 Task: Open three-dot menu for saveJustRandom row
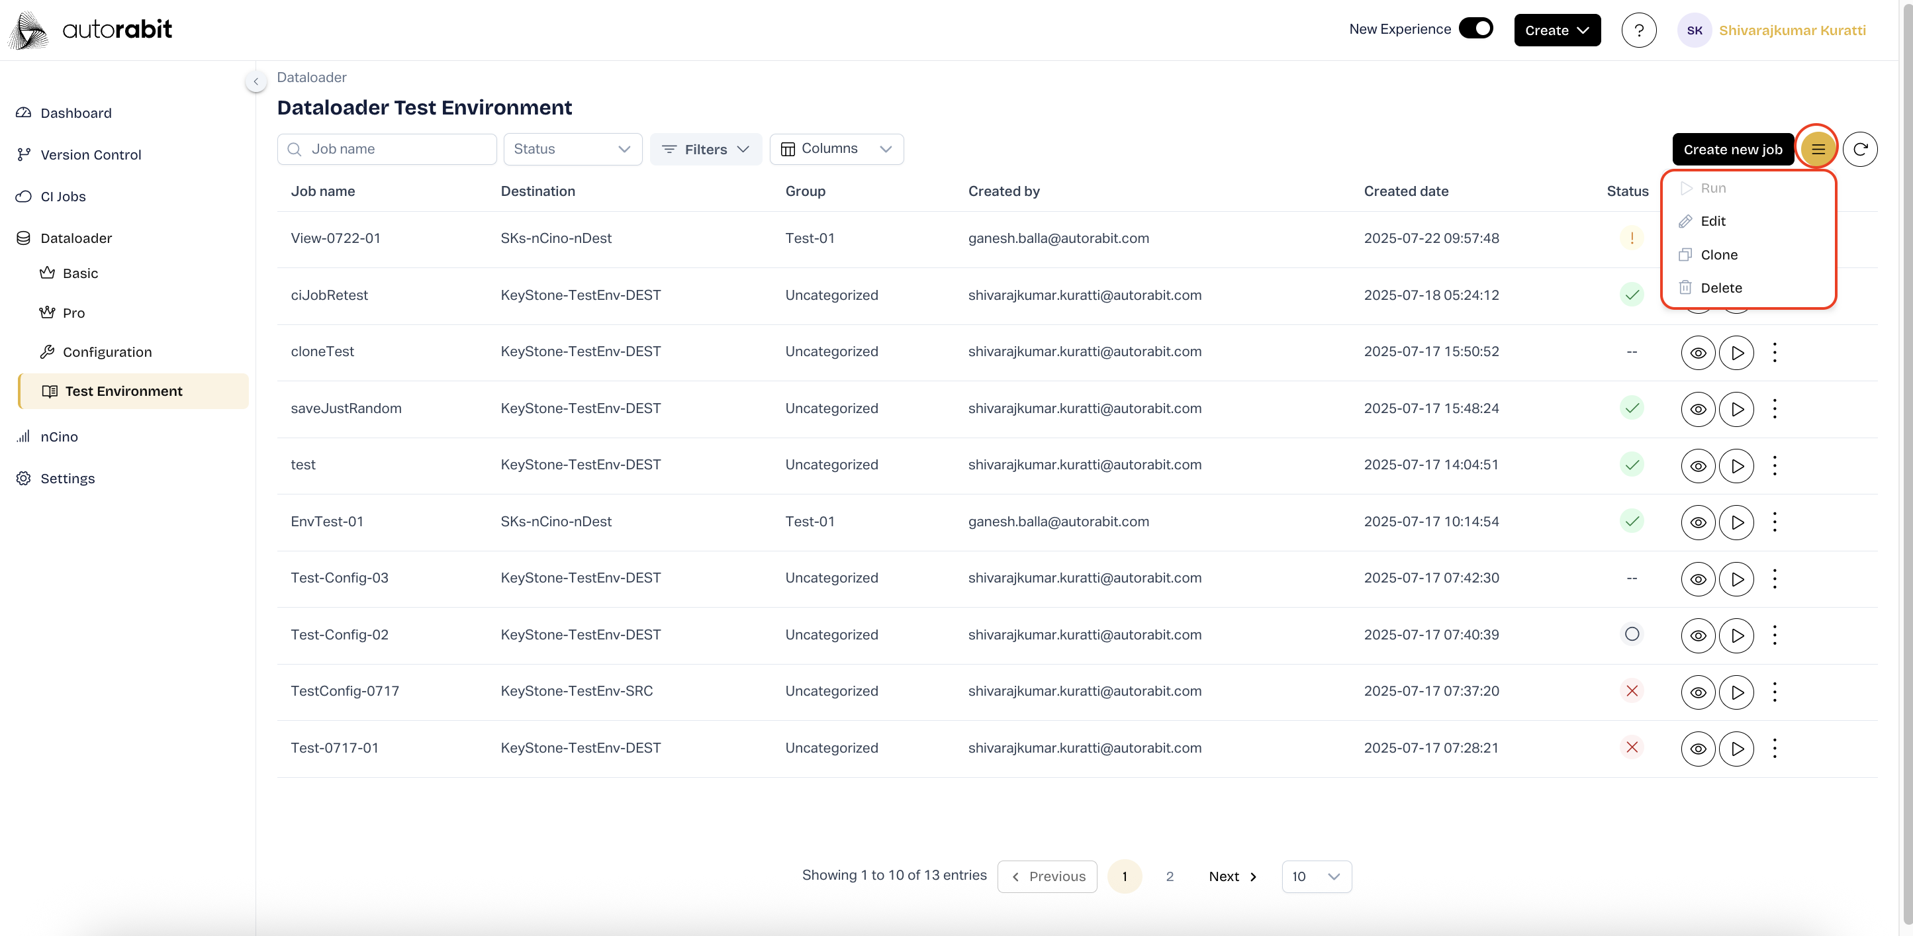click(x=1774, y=408)
